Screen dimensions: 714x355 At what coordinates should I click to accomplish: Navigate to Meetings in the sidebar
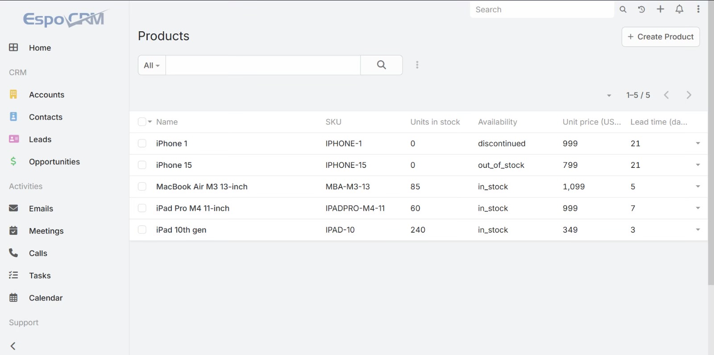coord(46,231)
